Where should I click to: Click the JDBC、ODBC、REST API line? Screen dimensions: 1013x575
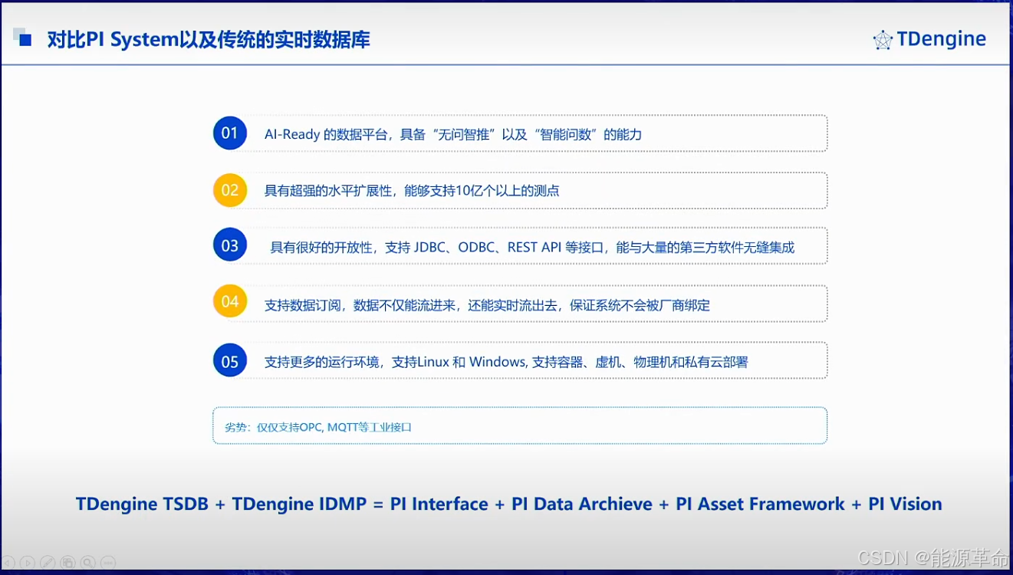click(x=532, y=247)
